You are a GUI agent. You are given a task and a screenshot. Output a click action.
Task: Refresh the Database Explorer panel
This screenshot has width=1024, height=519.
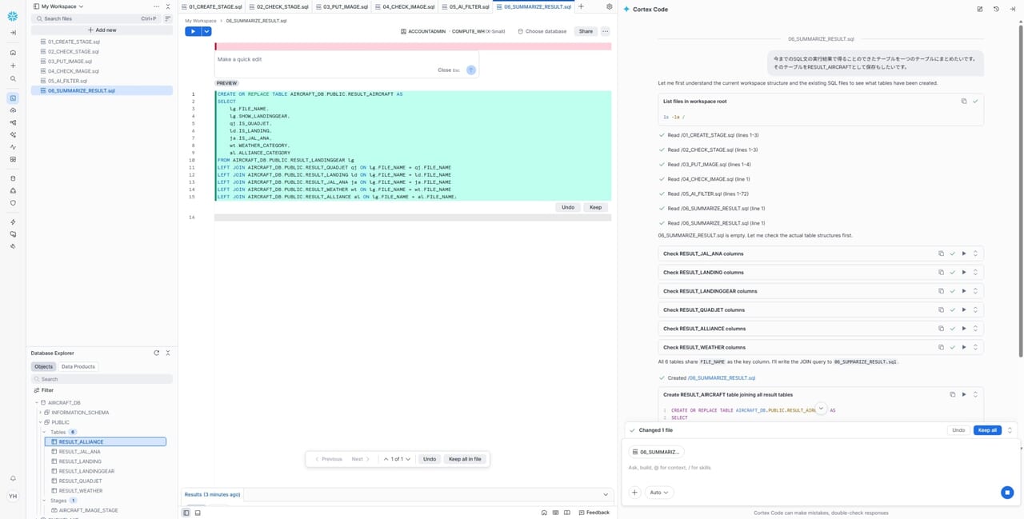point(157,353)
